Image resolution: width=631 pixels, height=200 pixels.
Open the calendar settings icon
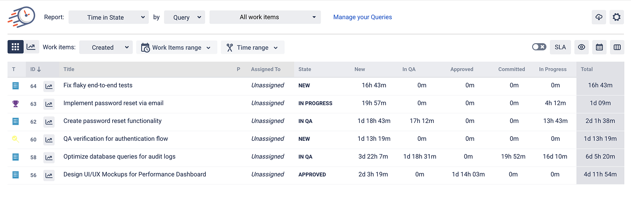click(x=599, y=47)
